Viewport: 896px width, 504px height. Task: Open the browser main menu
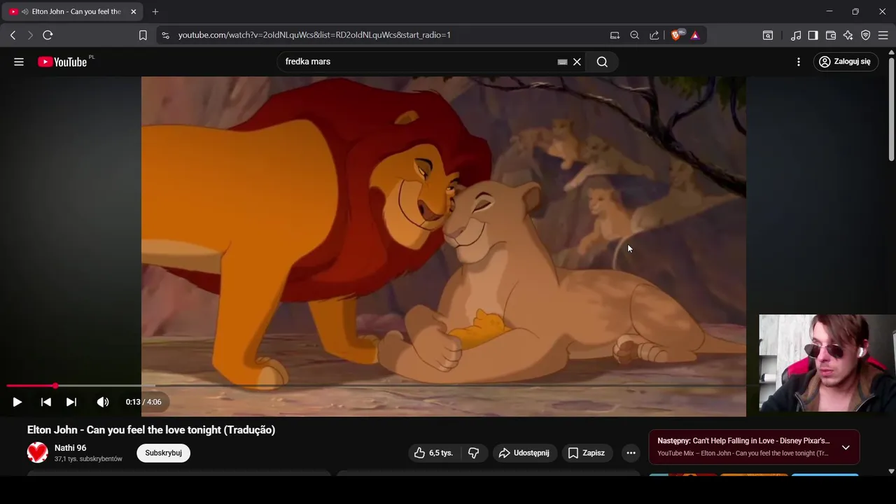[x=883, y=35]
